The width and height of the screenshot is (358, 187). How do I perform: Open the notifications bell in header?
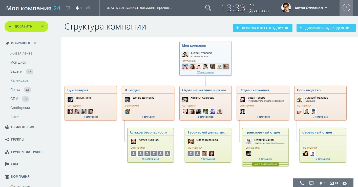[x=77, y=8]
